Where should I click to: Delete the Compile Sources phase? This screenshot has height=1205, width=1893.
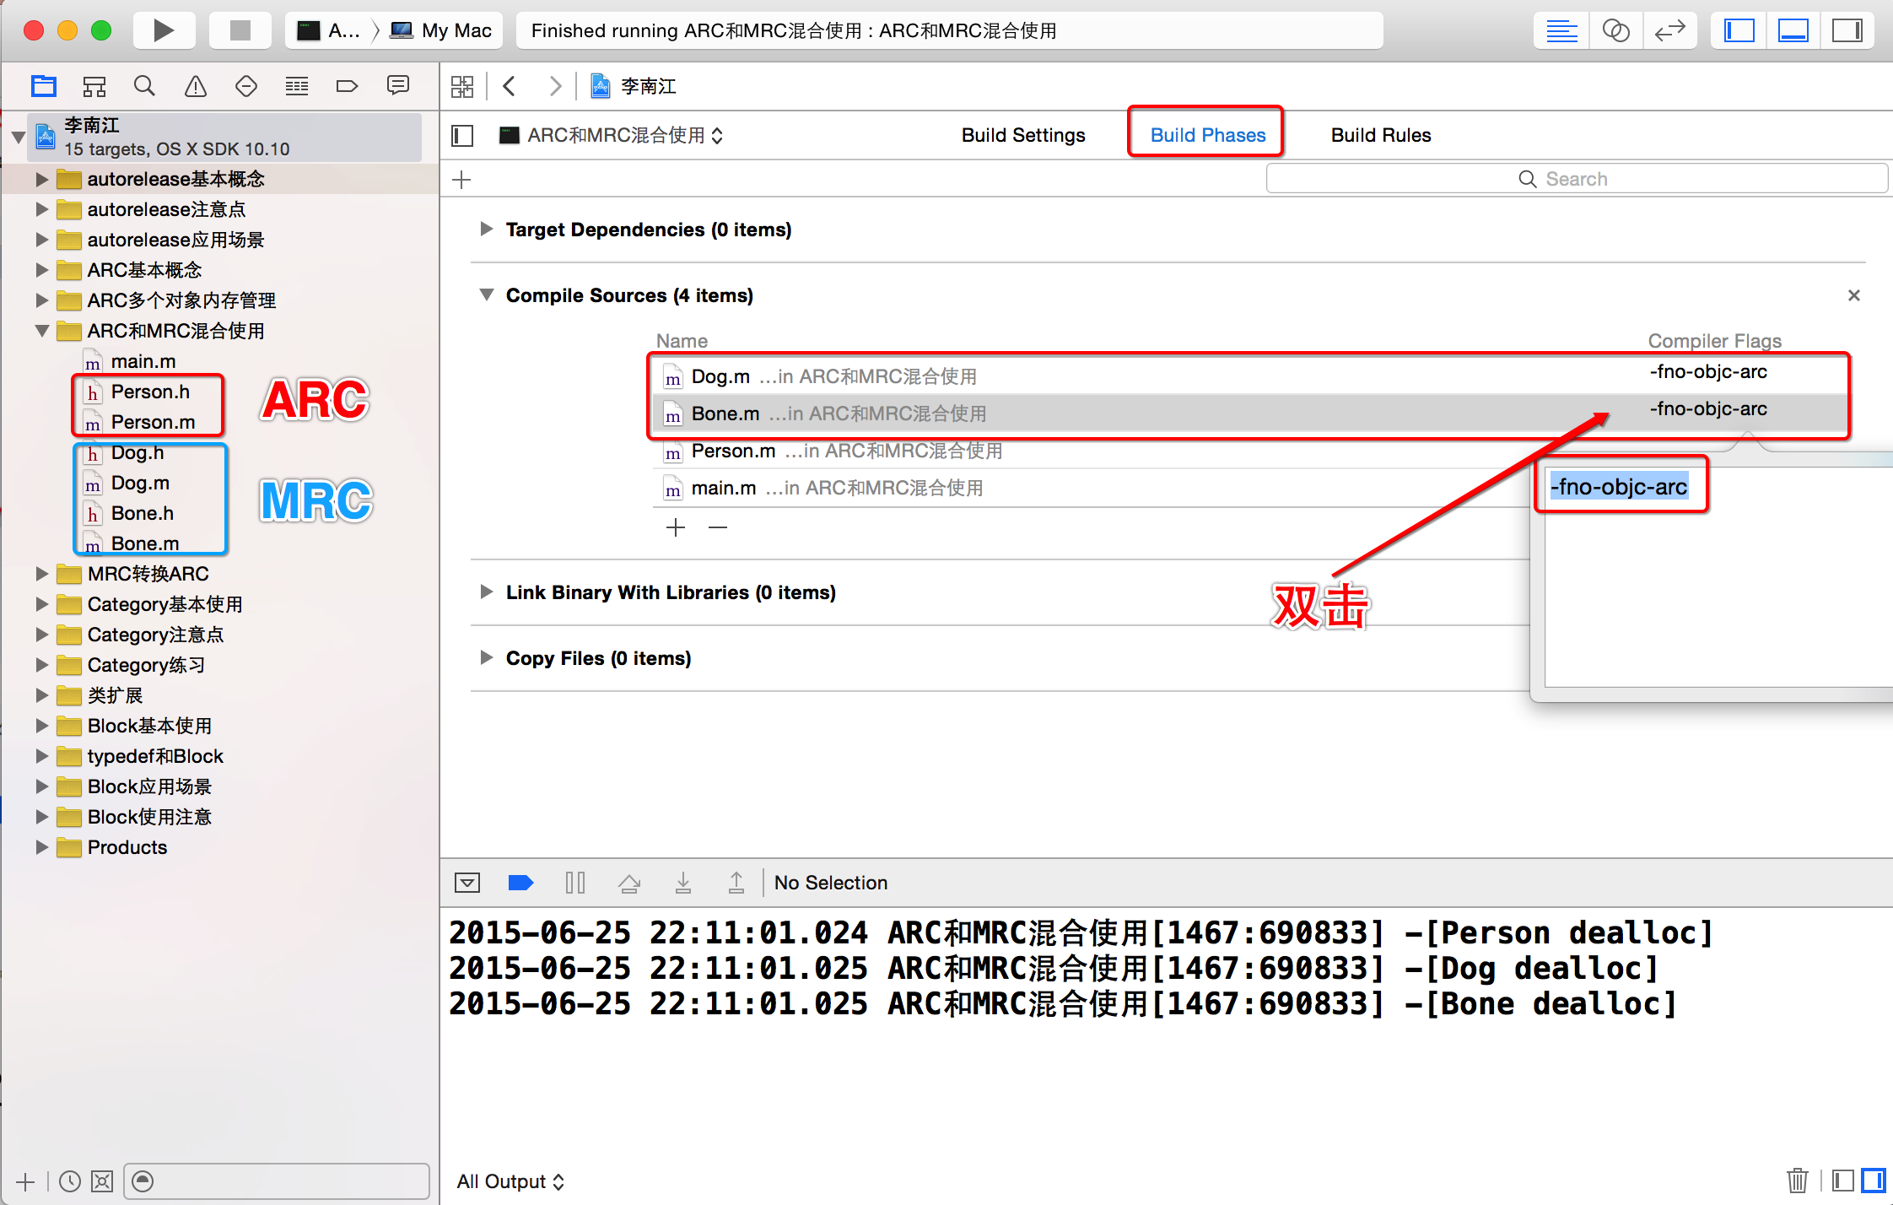(1853, 295)
